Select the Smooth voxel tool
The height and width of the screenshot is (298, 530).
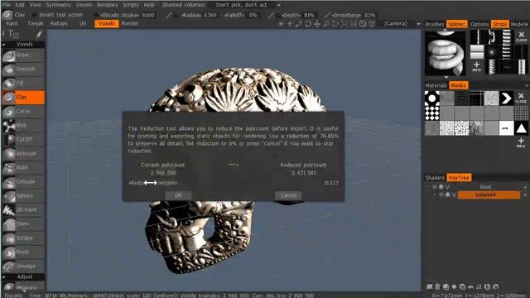point(23,70)
